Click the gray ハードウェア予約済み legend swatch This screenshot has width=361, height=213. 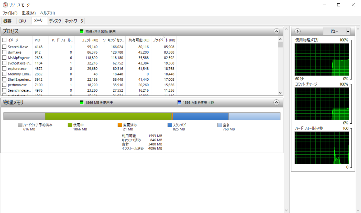(20, 125)
